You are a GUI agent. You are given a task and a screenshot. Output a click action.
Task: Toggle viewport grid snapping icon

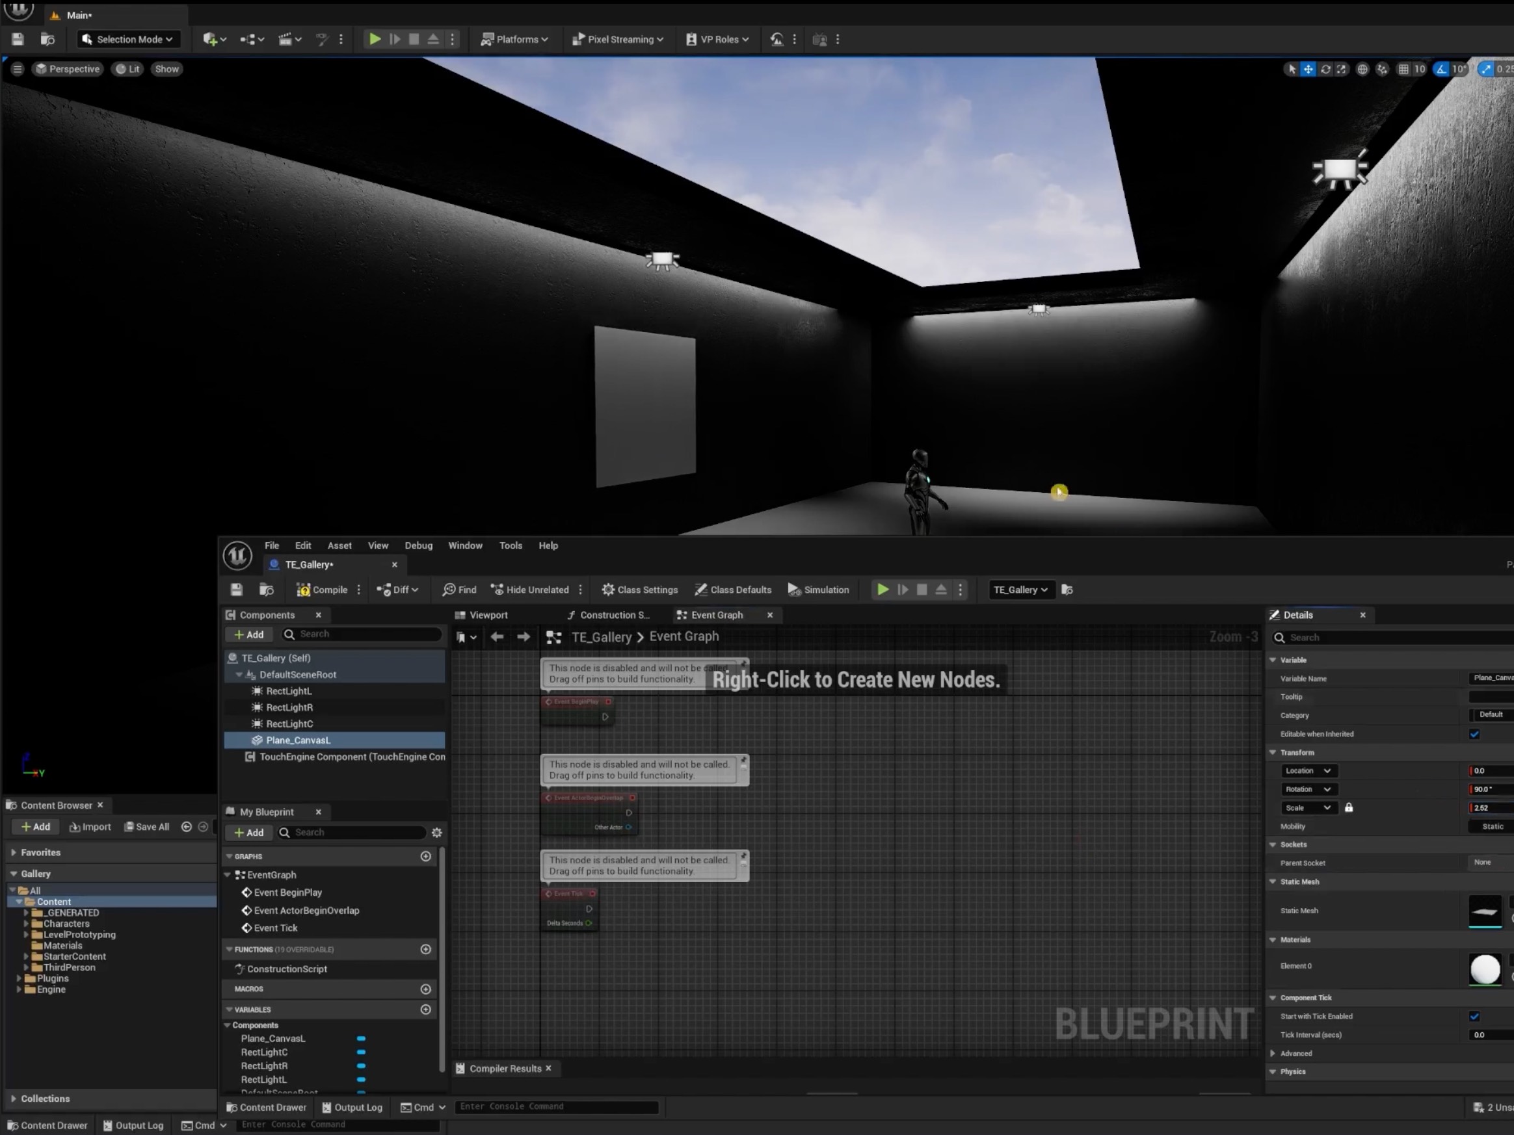[x=1403, y=68]
